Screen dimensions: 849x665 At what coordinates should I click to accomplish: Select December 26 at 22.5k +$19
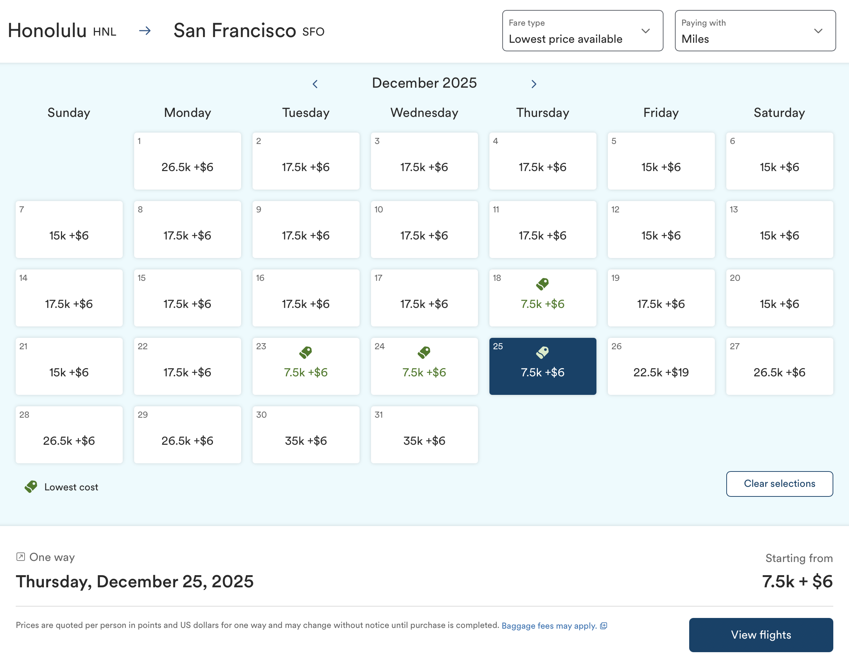click(x=661, y=366)
